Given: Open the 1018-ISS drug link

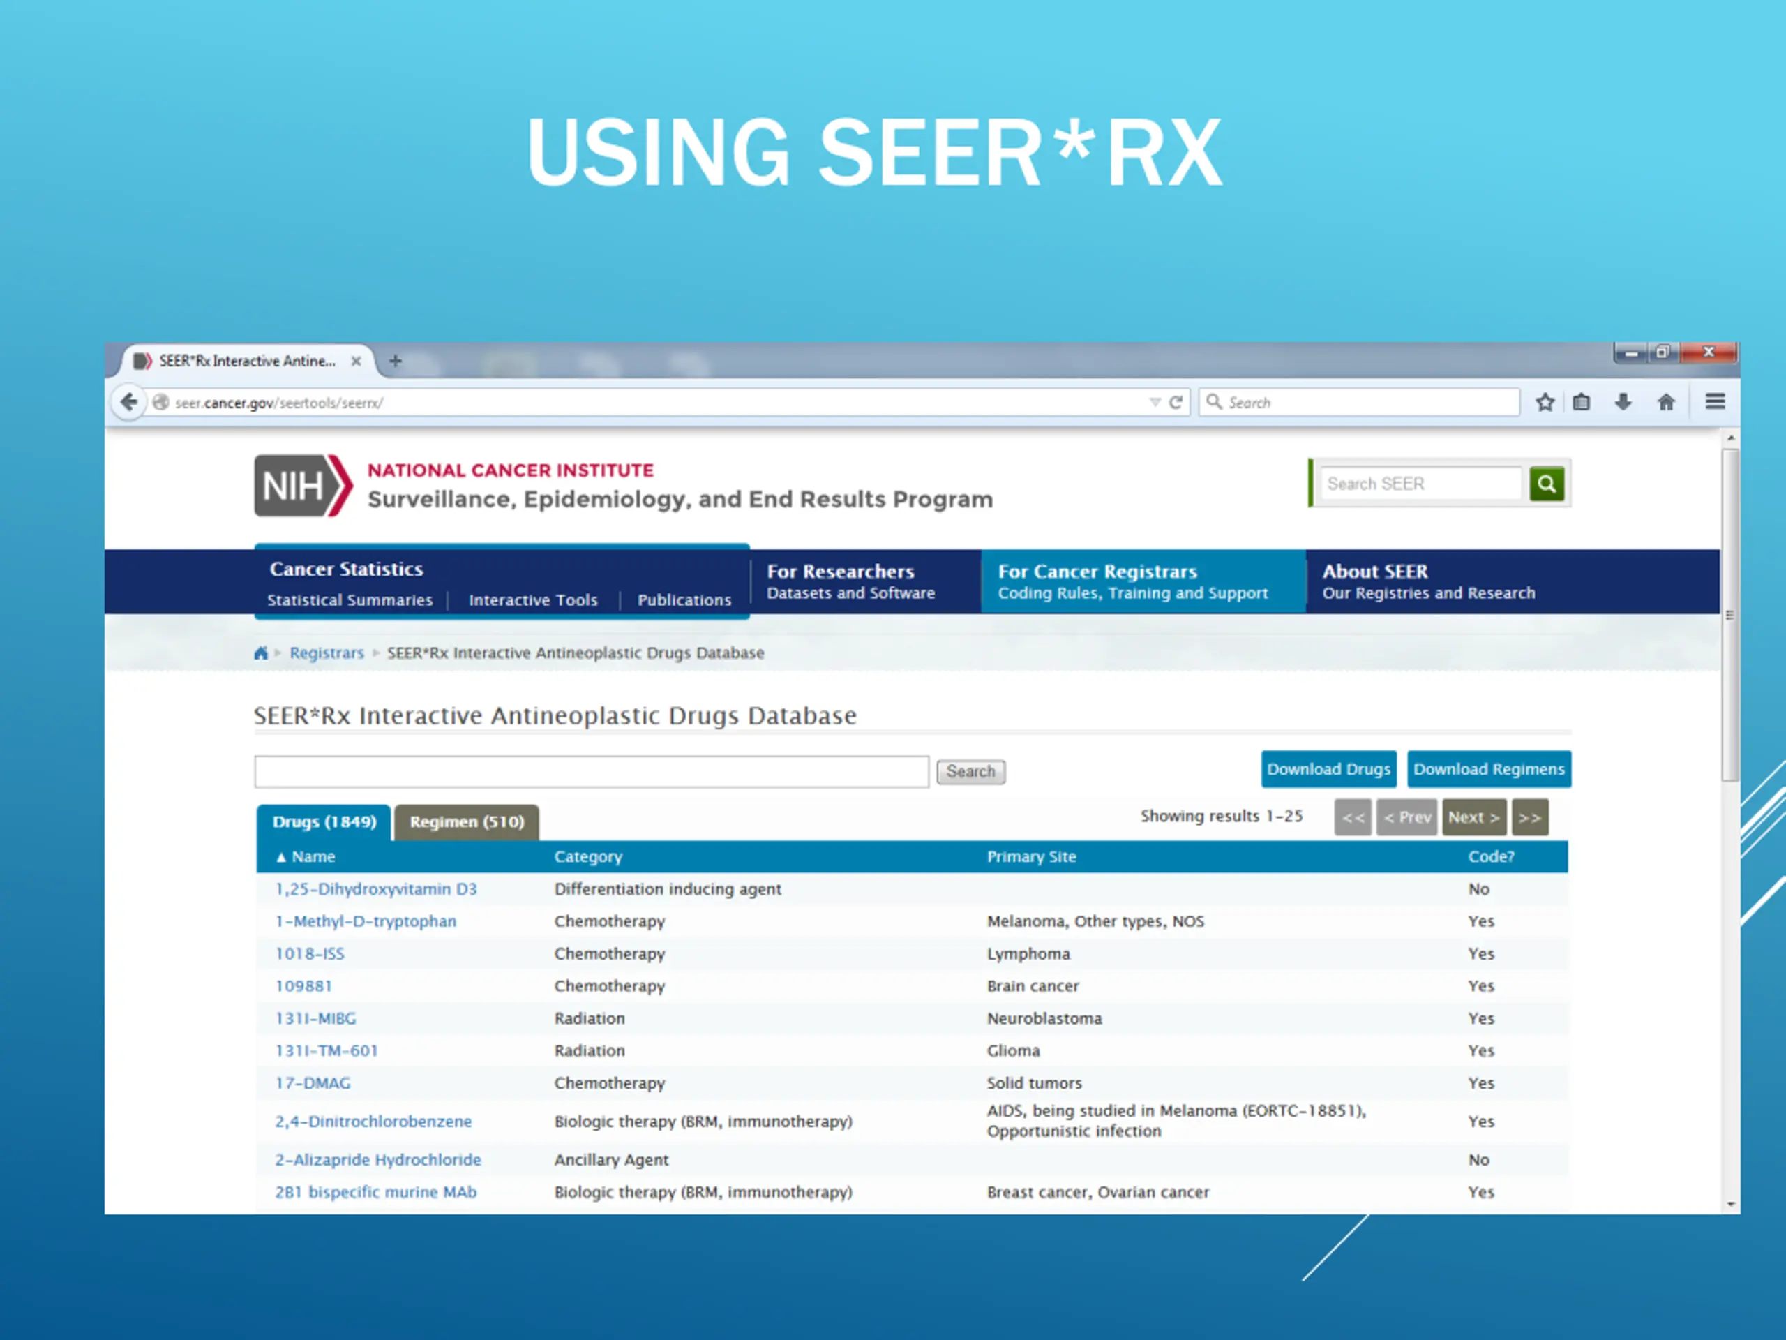Looking at the screenshot, I should (x=310, y=954).
